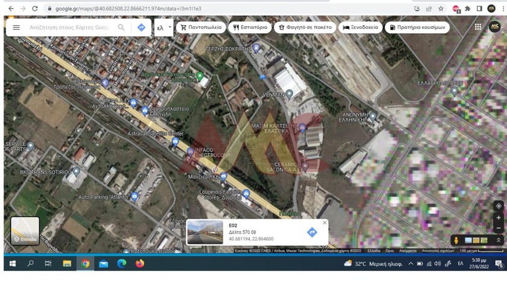Reload the page
Viewport: 507px width, 285px height.
(34, 8)
